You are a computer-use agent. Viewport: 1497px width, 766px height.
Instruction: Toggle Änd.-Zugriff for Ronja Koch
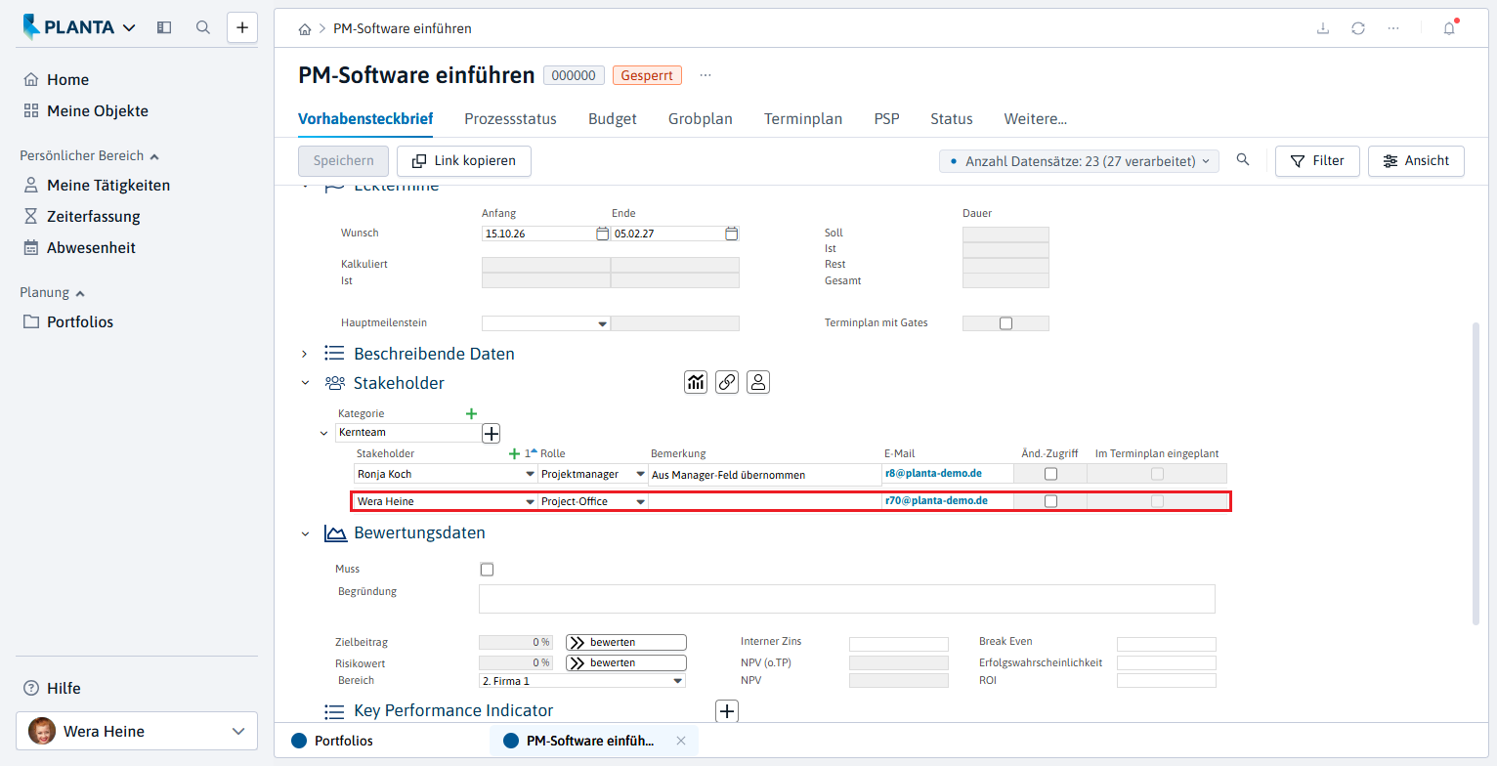1050,474
